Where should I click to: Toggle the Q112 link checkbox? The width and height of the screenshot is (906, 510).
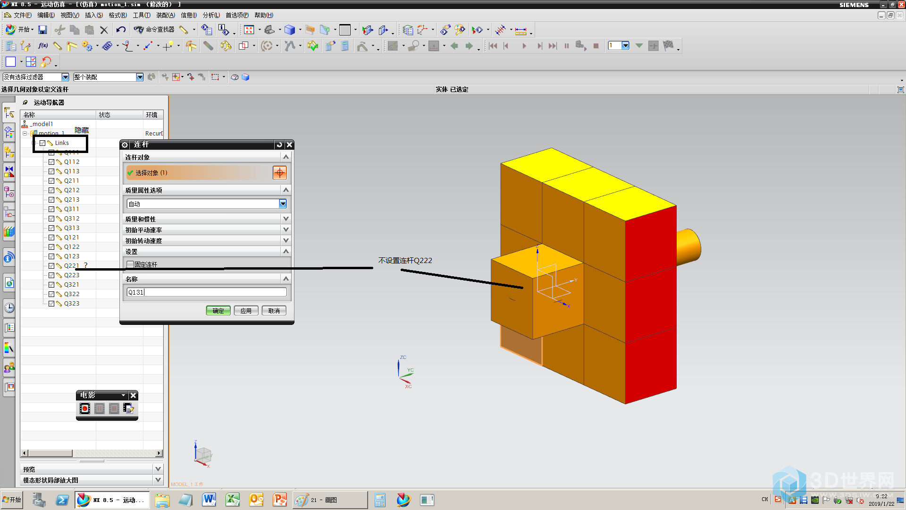click(51, 162)
